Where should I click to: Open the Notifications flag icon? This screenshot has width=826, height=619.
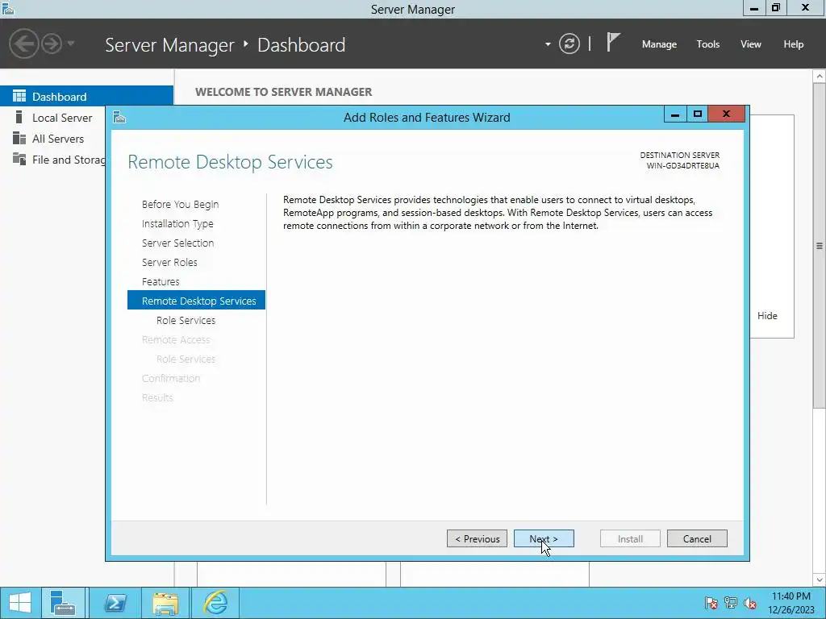tap(613, 43)
